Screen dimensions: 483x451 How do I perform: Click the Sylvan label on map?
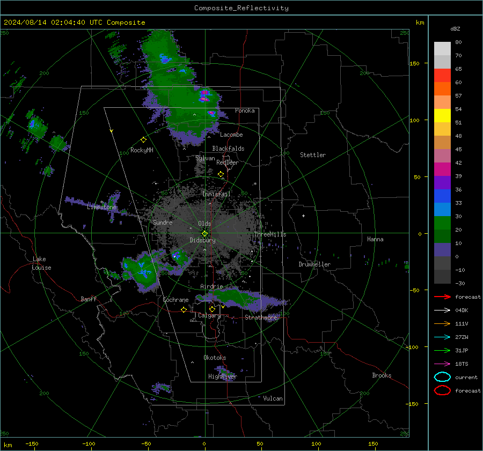pyautogui.click(x=205, y=158)
